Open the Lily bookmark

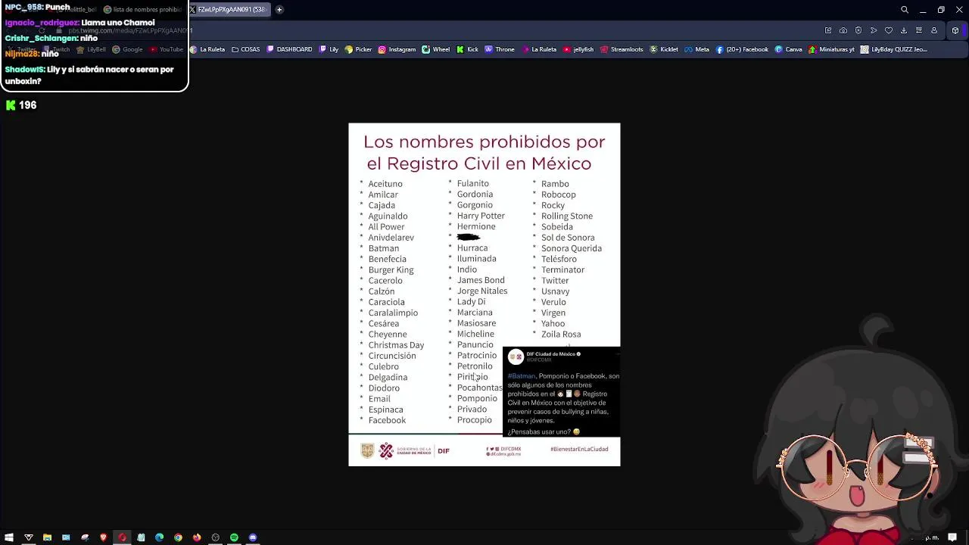(329, 49)
